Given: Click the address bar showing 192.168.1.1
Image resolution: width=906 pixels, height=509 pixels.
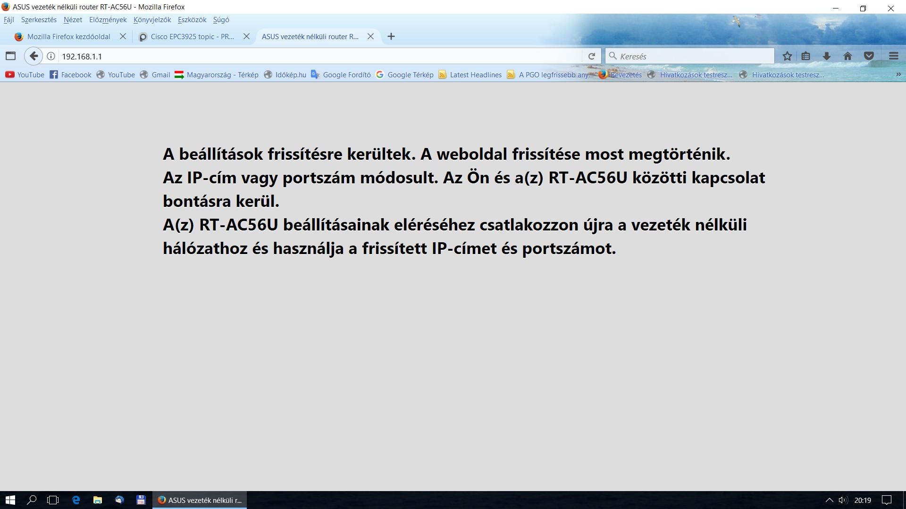Looking at the screenshot, I should [x=321, y=56].
